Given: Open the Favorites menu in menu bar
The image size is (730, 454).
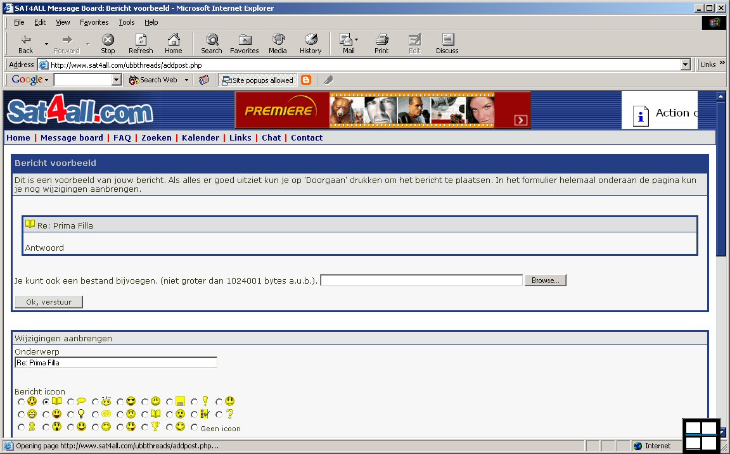Looking at the screenshot, I should [94, 22].
